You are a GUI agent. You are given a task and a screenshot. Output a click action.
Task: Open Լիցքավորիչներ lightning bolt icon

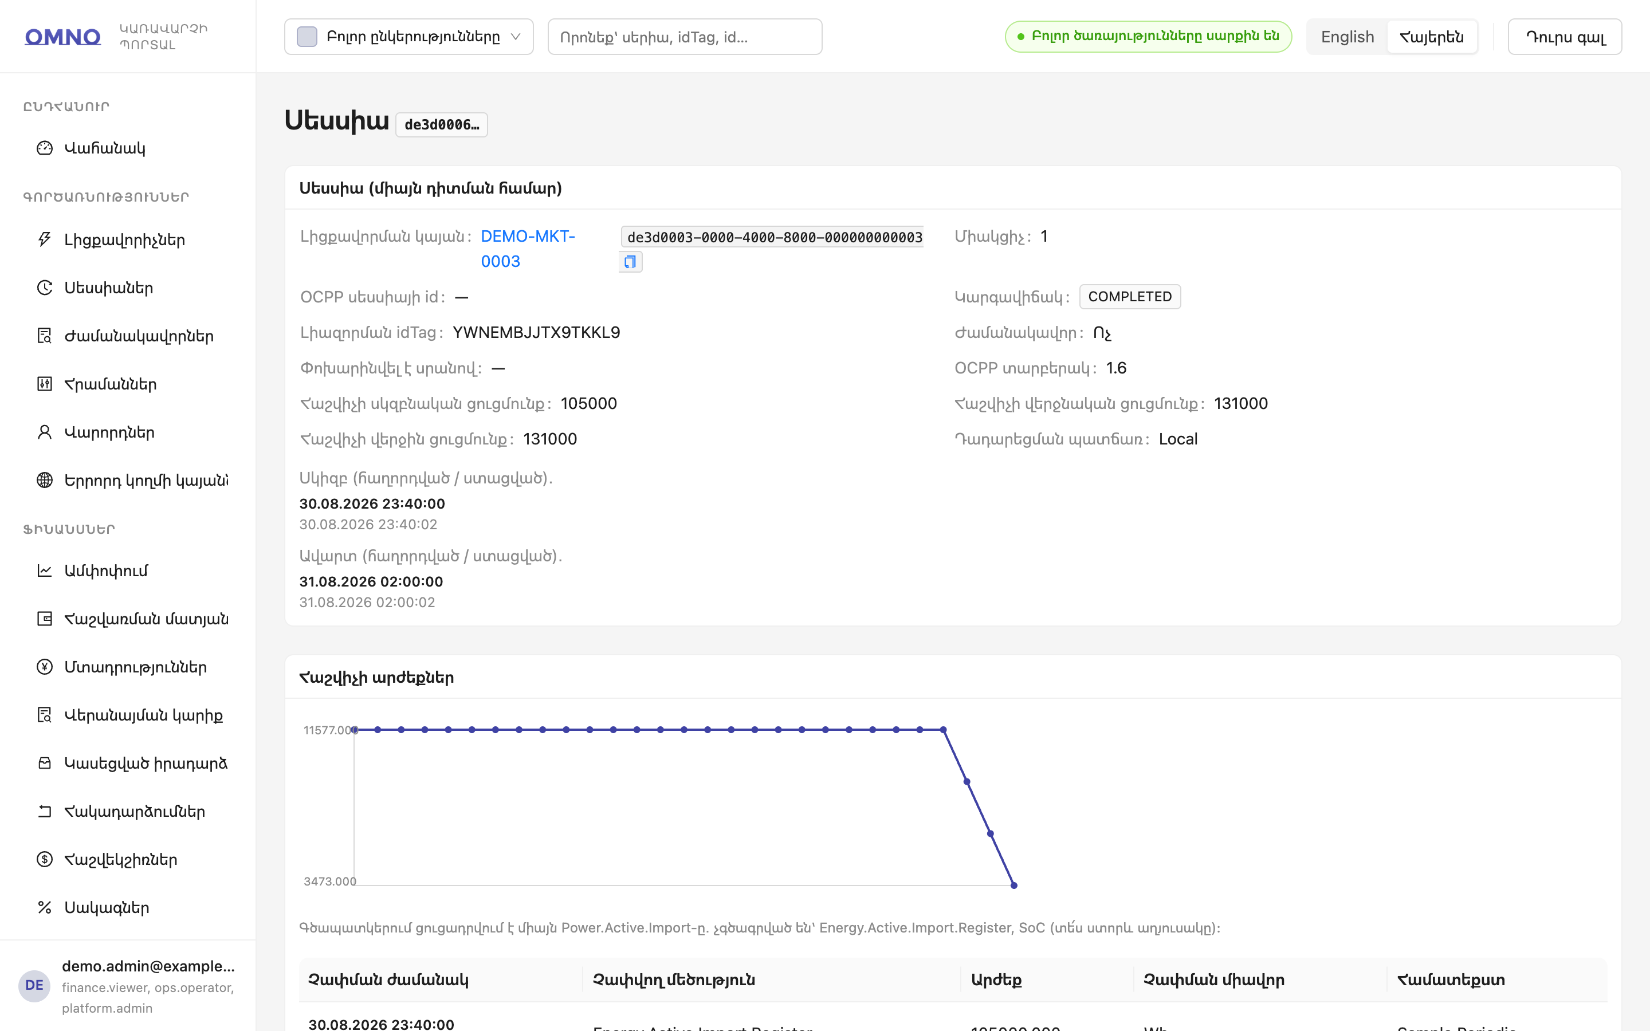click(x=44, y=239)
